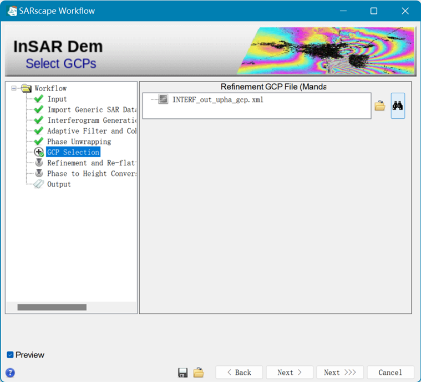
Task: Click the checkmark beside Interferogram Generation
Action: 39,120
